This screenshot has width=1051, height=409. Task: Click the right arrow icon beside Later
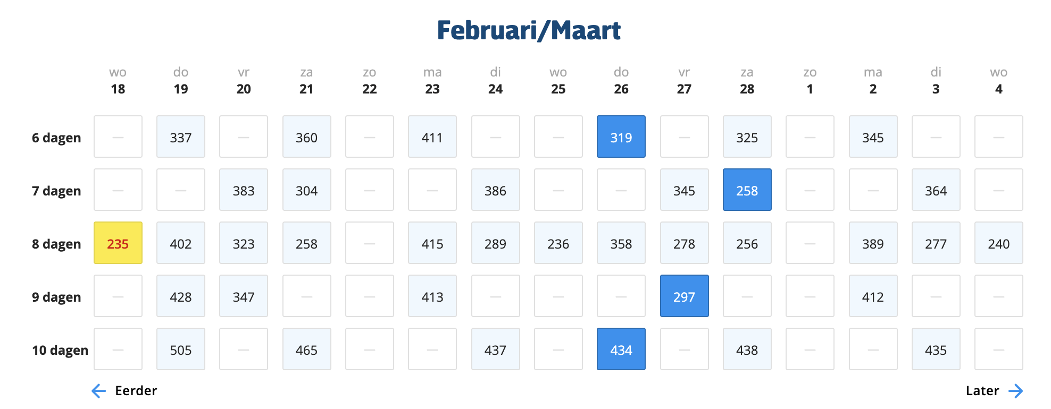tap(1015, 391)
